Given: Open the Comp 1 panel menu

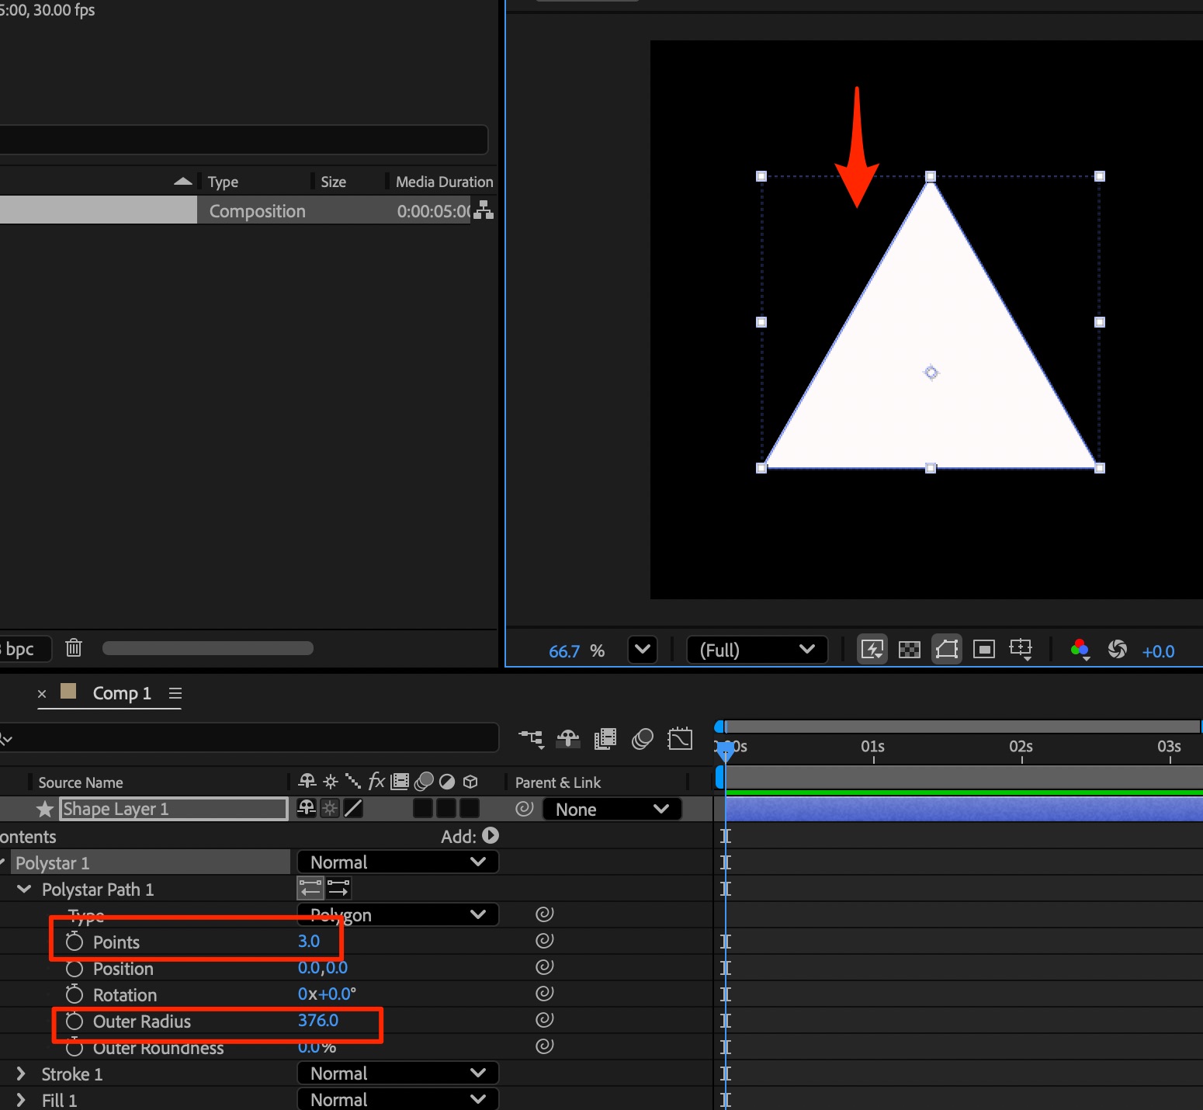Looking at the screenshot, I should pyautogui.click(x=175, y=693).
